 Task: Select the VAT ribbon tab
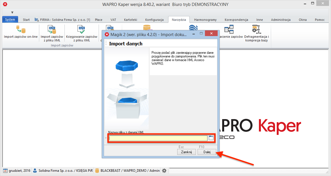click(113, 20)
